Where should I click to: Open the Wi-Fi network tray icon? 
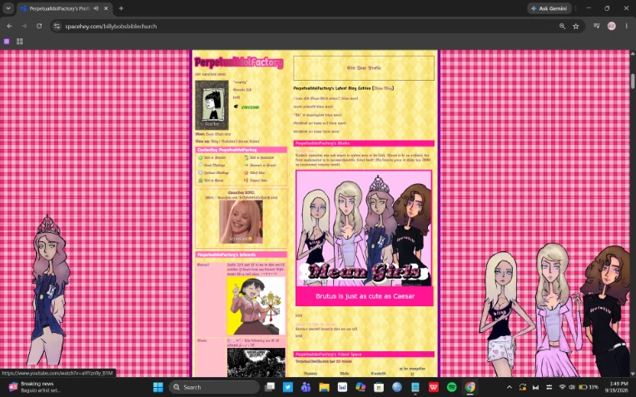pos(562,387)
